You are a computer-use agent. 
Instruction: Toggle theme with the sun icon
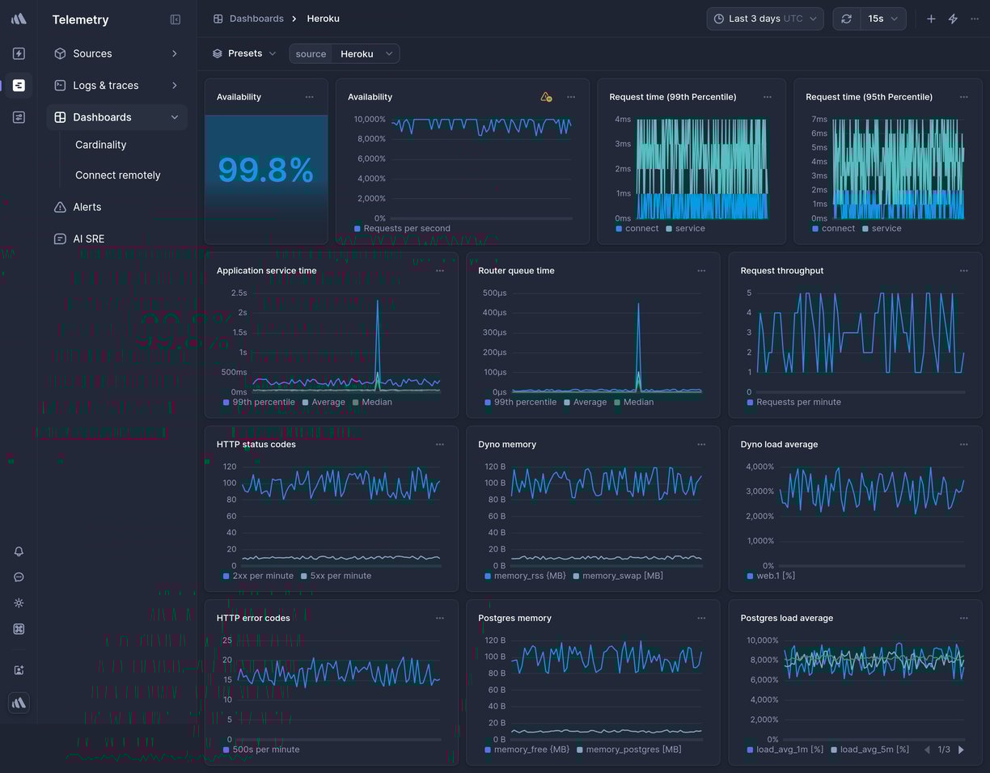(19, 603)
